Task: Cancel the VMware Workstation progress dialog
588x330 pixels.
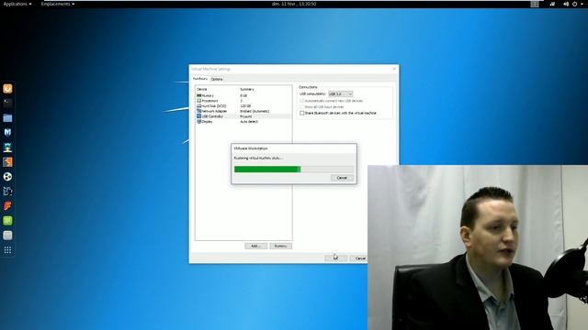Action: click(x=342, y=178)
